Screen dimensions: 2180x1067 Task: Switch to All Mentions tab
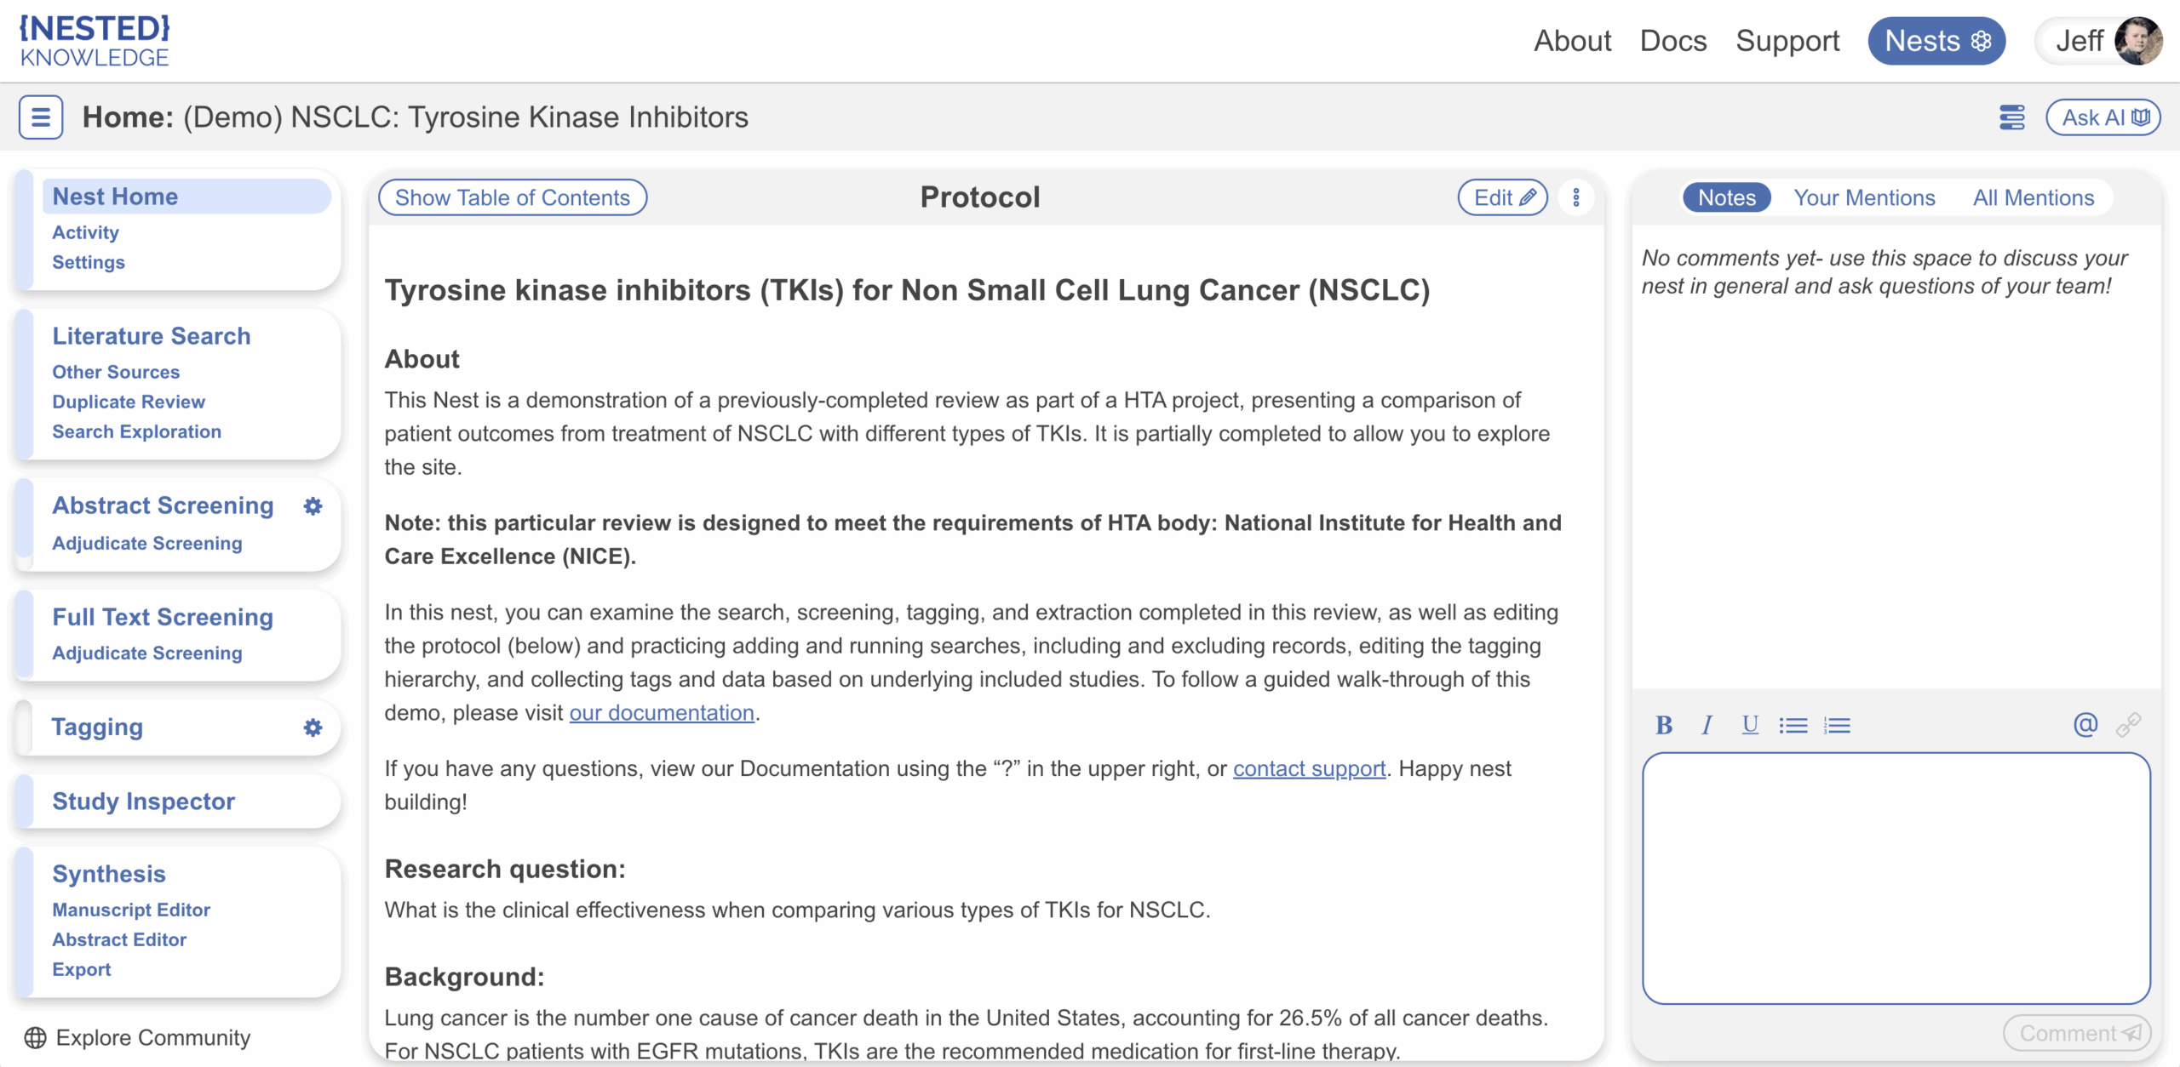click(x=2033, y=197)
